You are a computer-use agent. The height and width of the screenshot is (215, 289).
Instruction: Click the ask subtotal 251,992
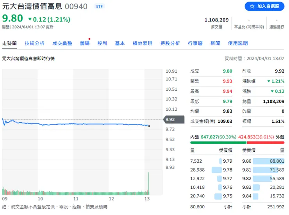pyautogui.click(x=276, y=207)
